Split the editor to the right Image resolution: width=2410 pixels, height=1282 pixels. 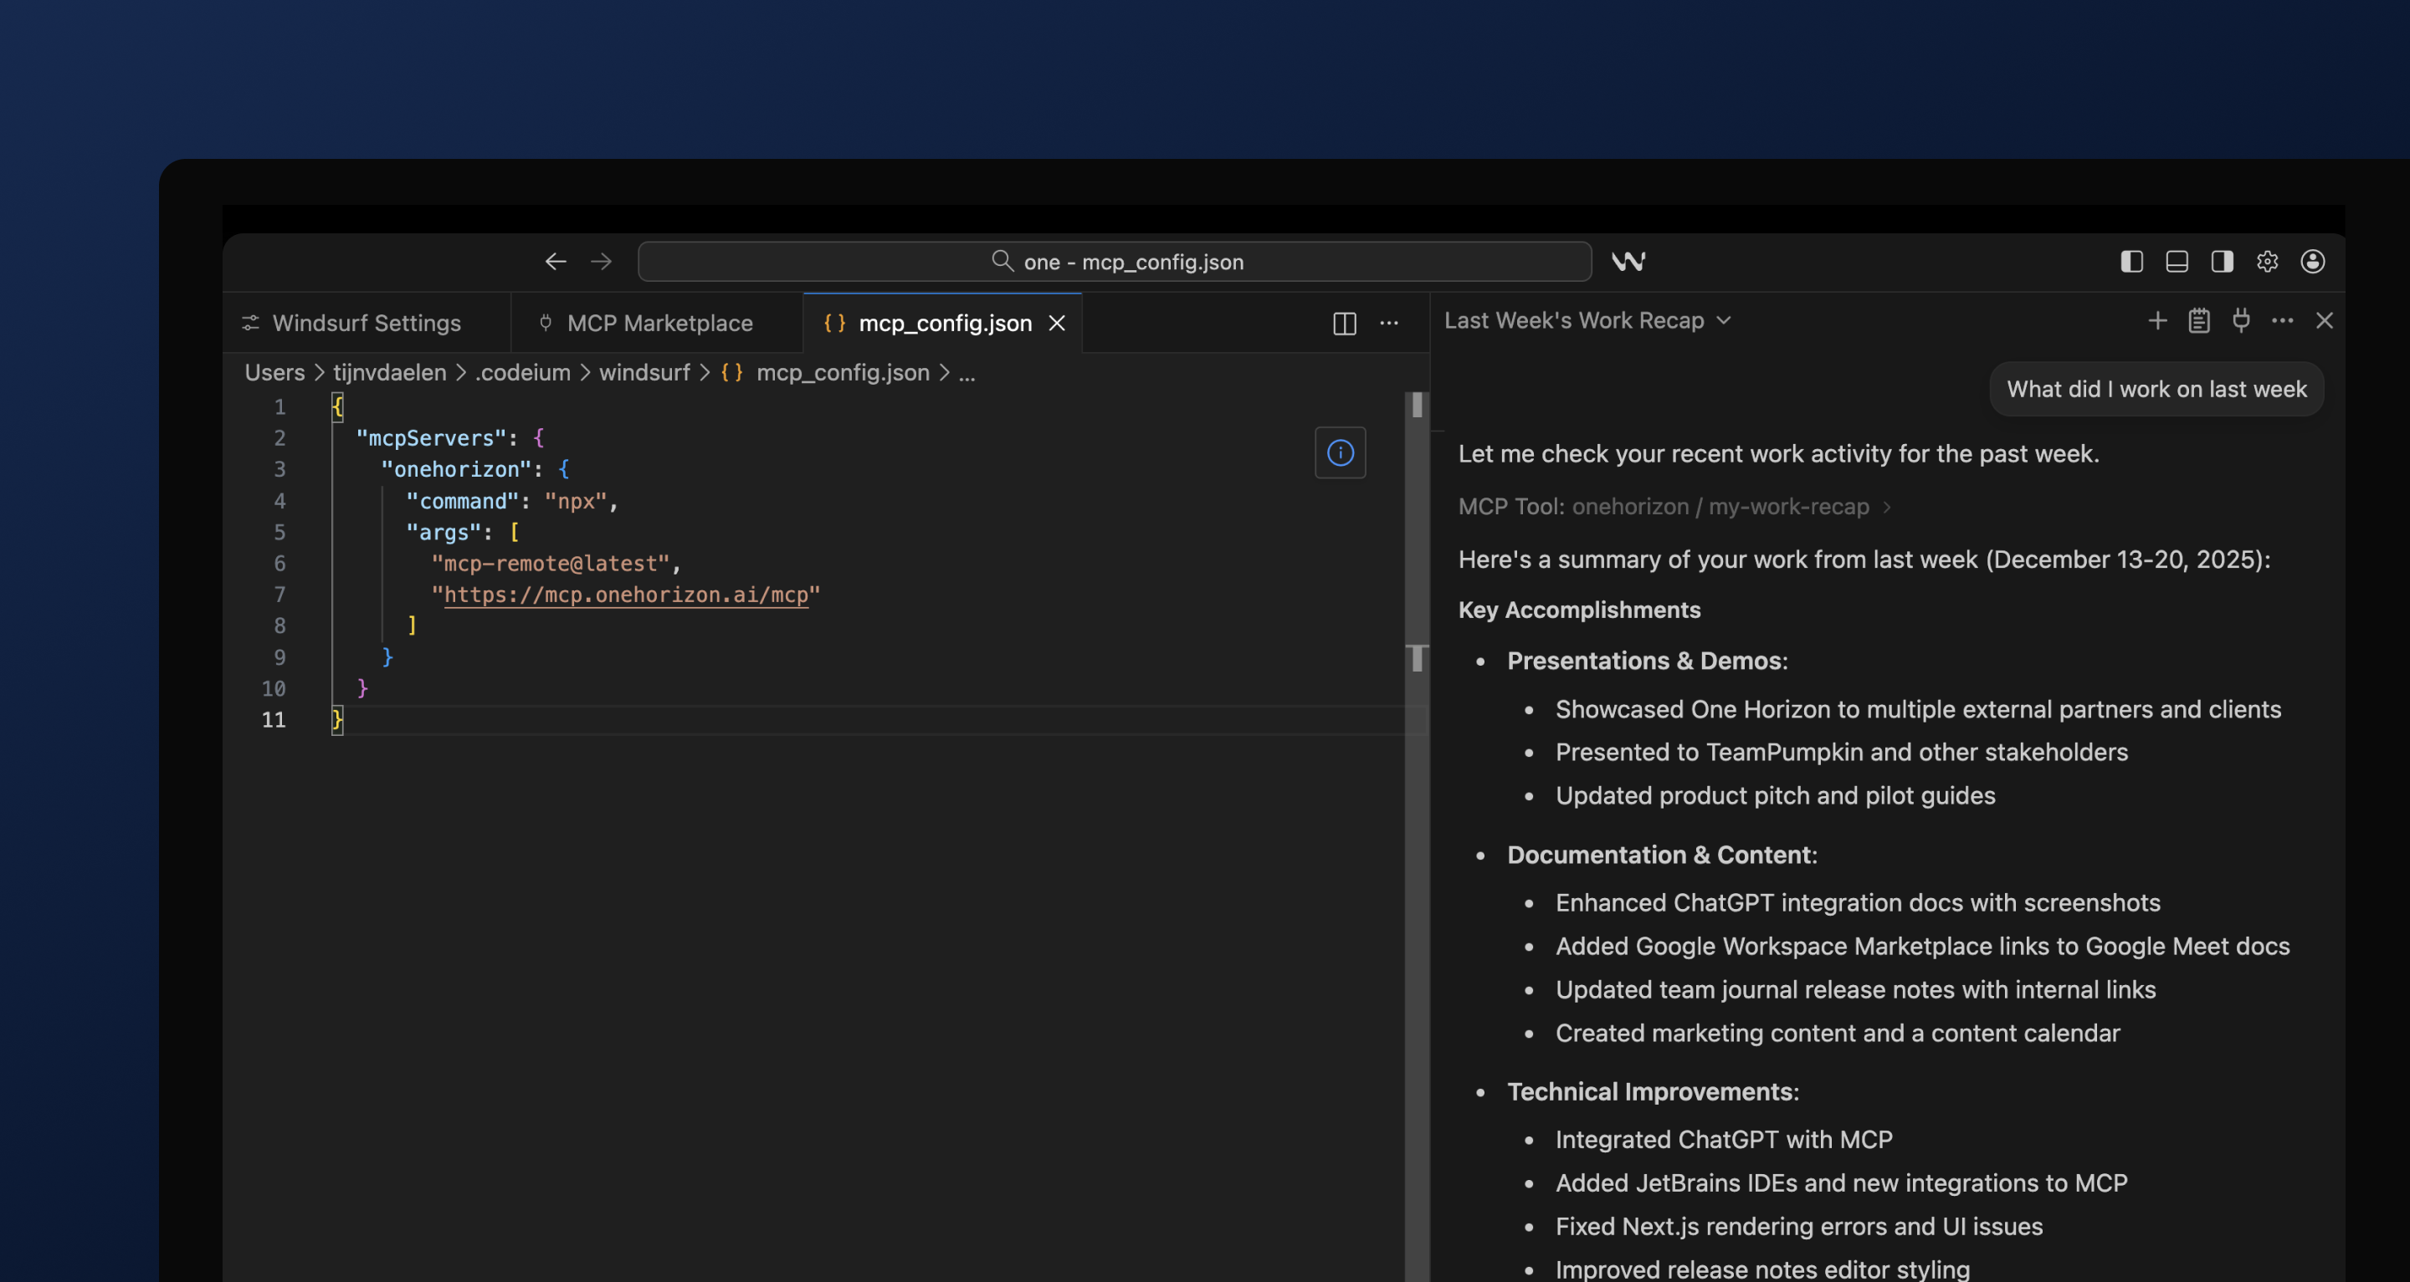click(1345, 324)
